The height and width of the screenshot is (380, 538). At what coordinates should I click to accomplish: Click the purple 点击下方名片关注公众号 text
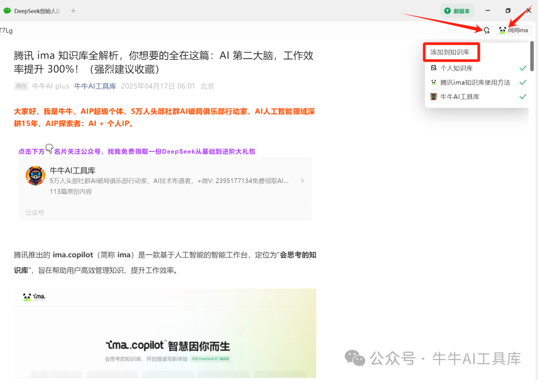pos(136,151)
